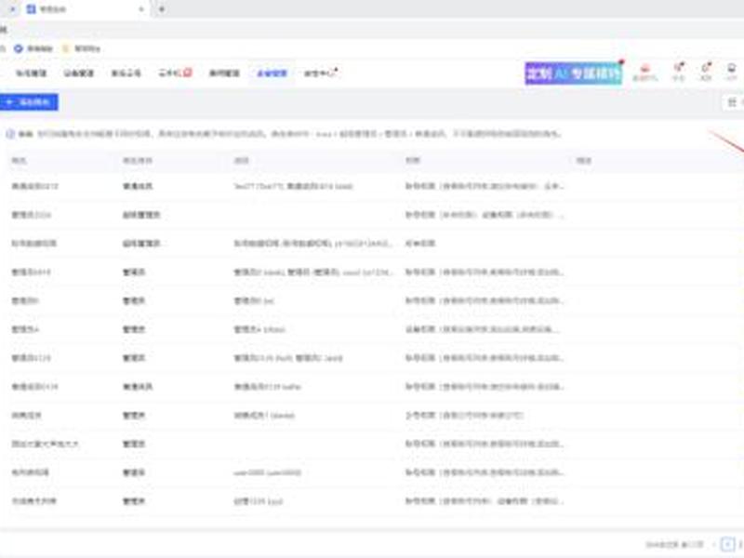
Task: Click the info icon in the notice bar
Action: click(10, 134)
